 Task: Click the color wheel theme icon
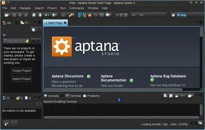coord(107,15)
